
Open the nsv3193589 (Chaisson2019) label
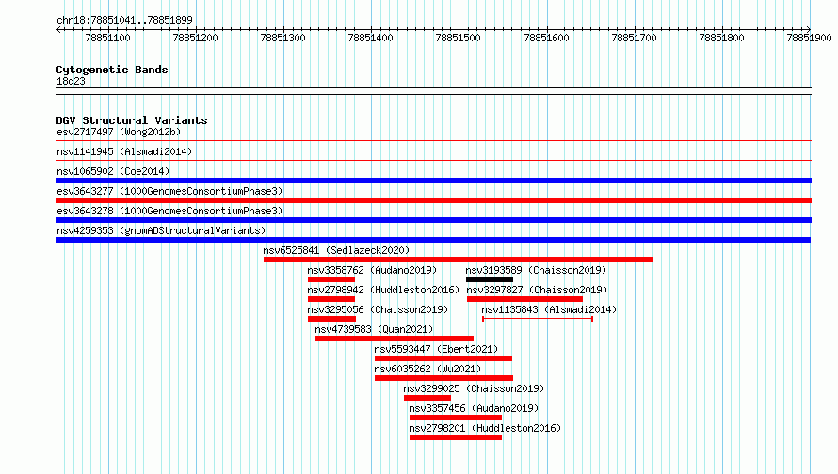click(x=536, y=270)
